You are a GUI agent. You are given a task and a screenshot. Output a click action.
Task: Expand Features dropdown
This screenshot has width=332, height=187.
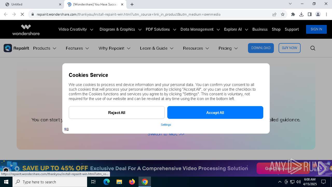(x=77, y=48)
